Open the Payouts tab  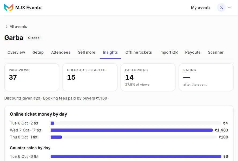(193, 52)
